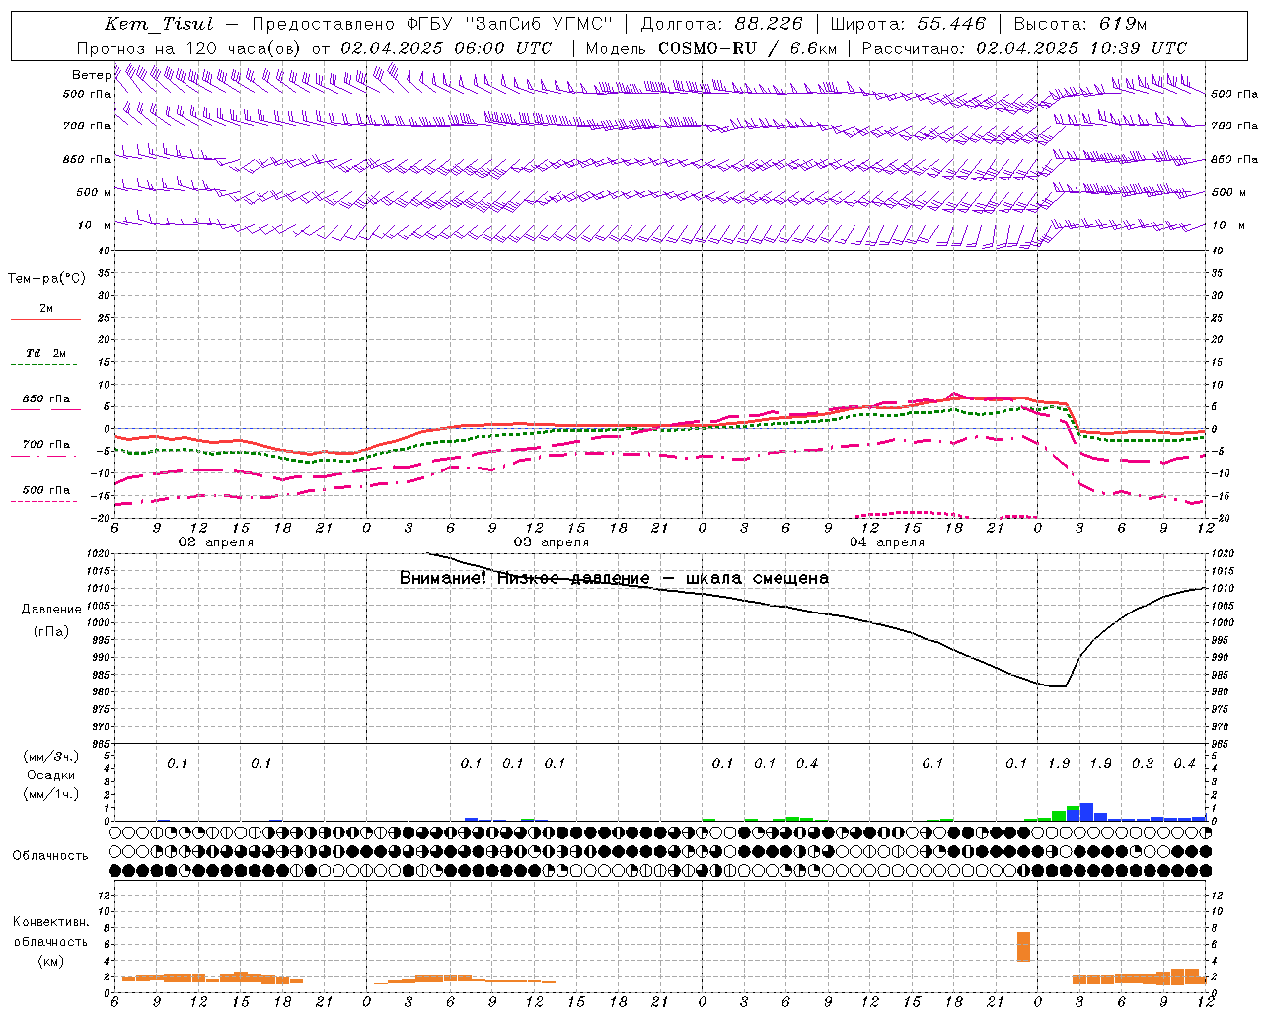
Task: Click the Тем-ра(°C) temperature panel label
Action: tap(46, 279)
